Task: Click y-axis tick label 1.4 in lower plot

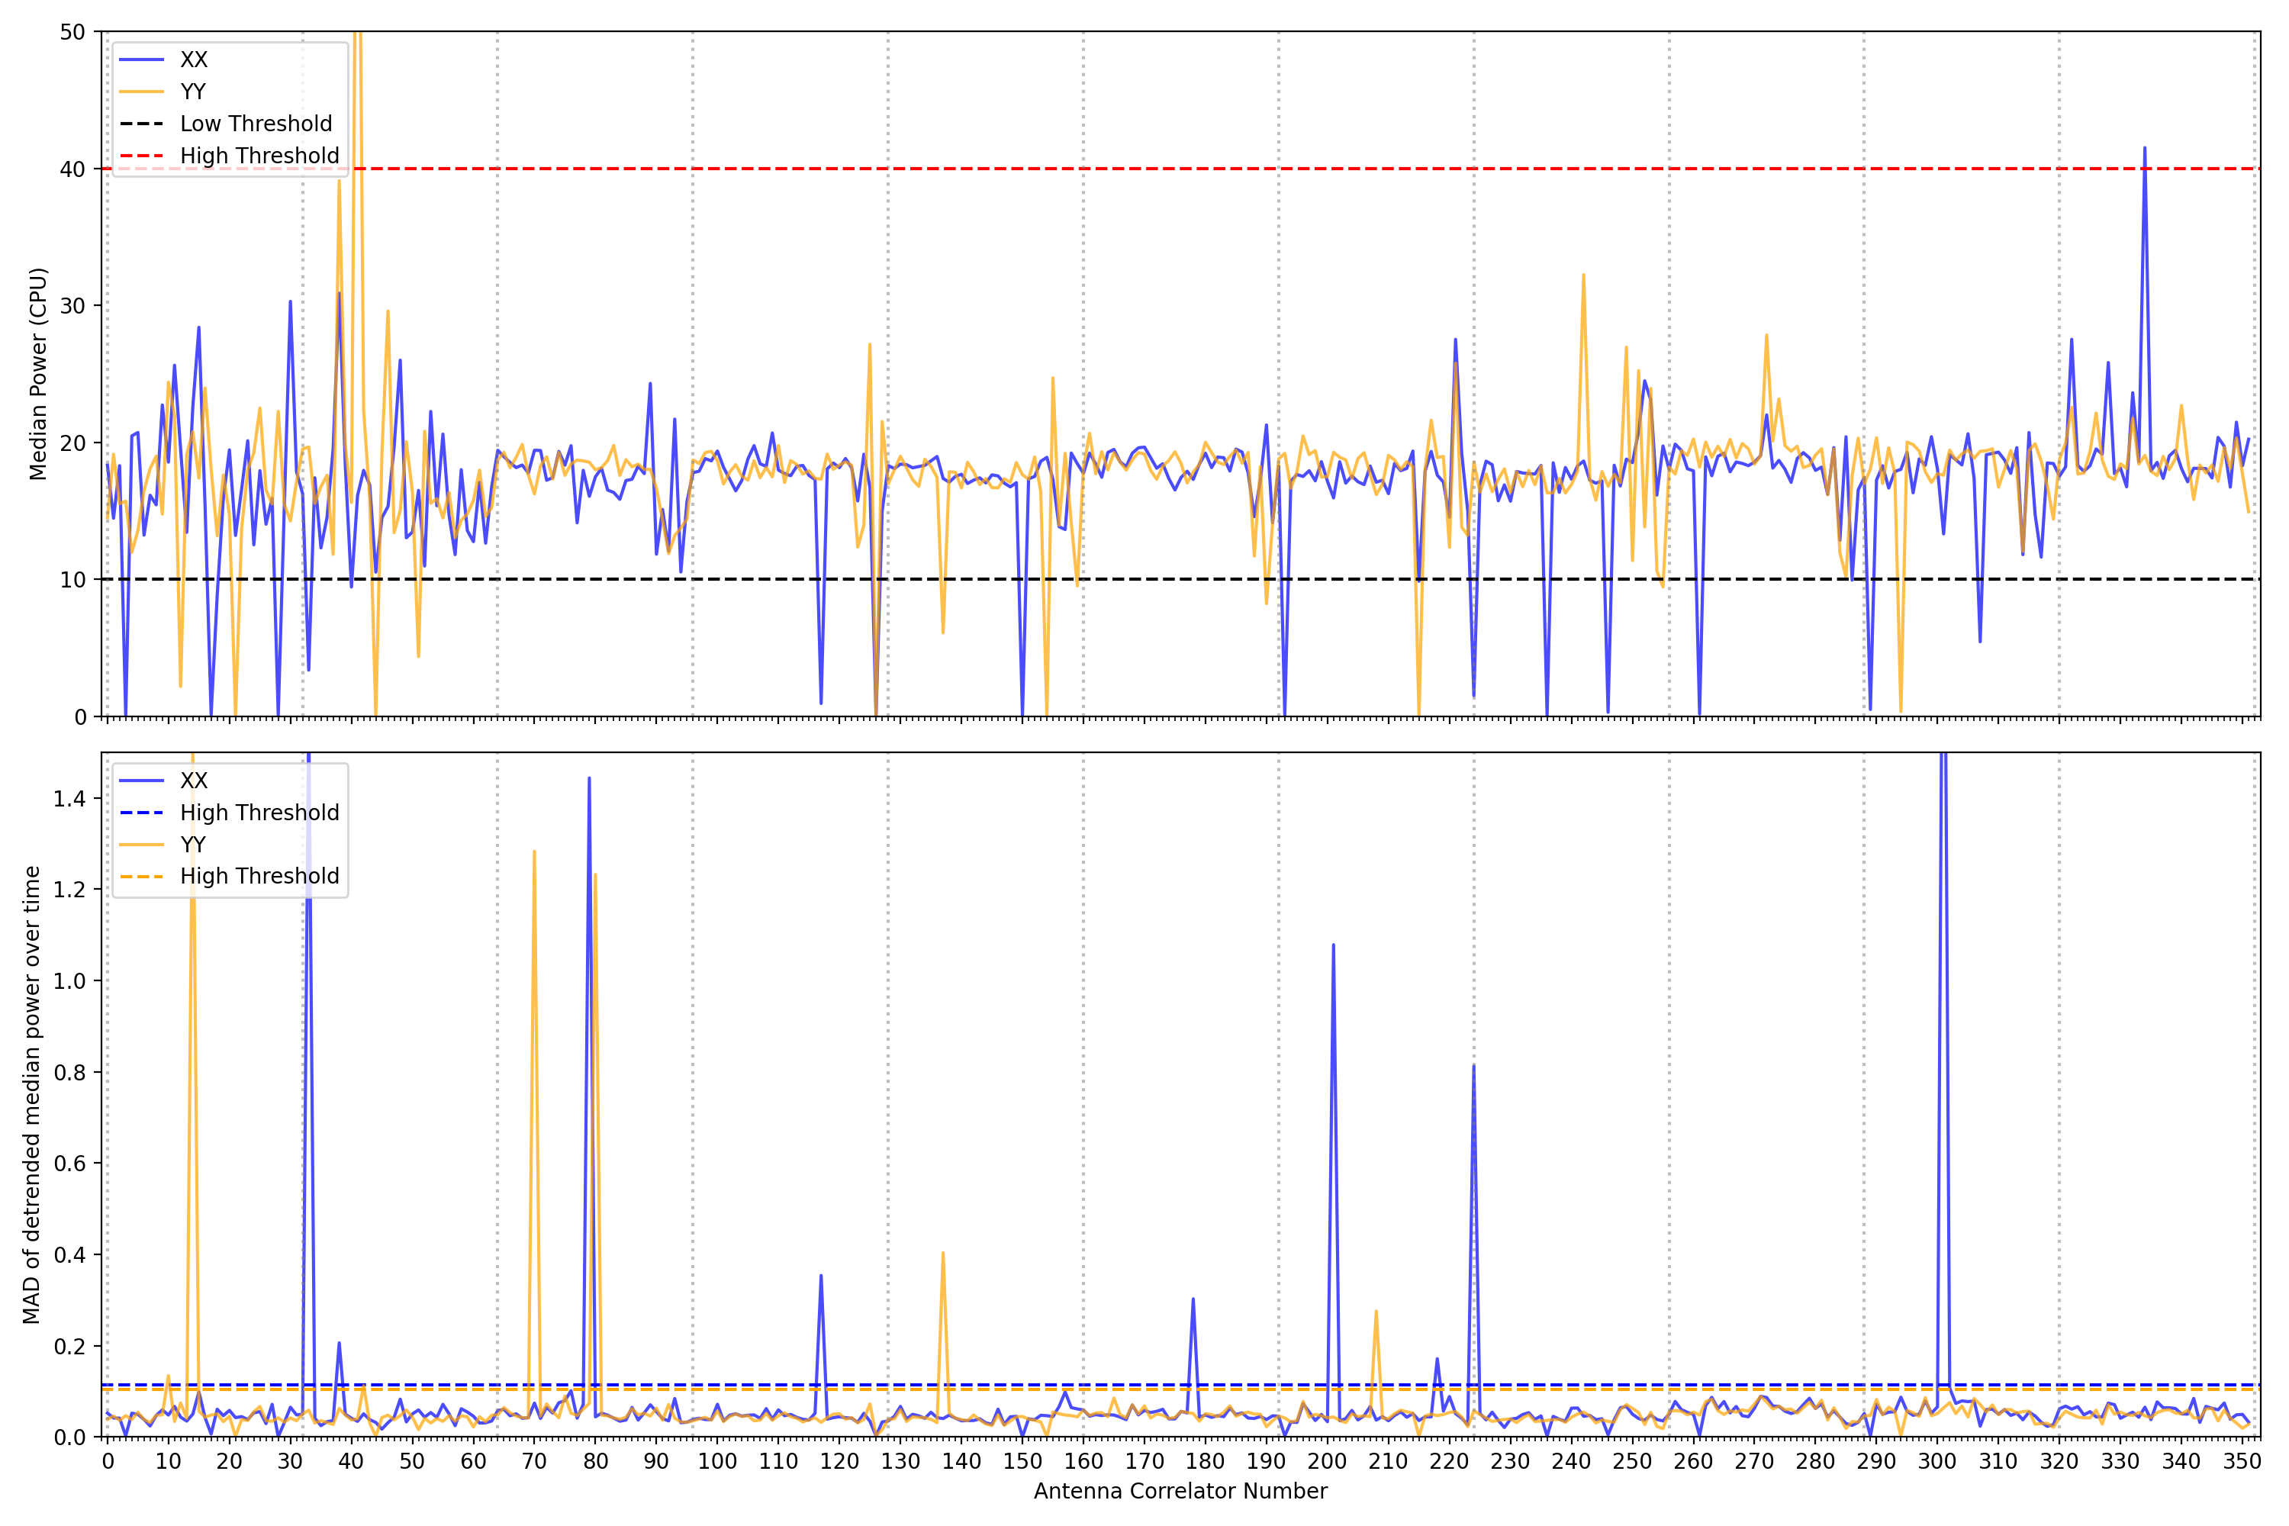Action: pyautogui.click(x=69, y=799)
